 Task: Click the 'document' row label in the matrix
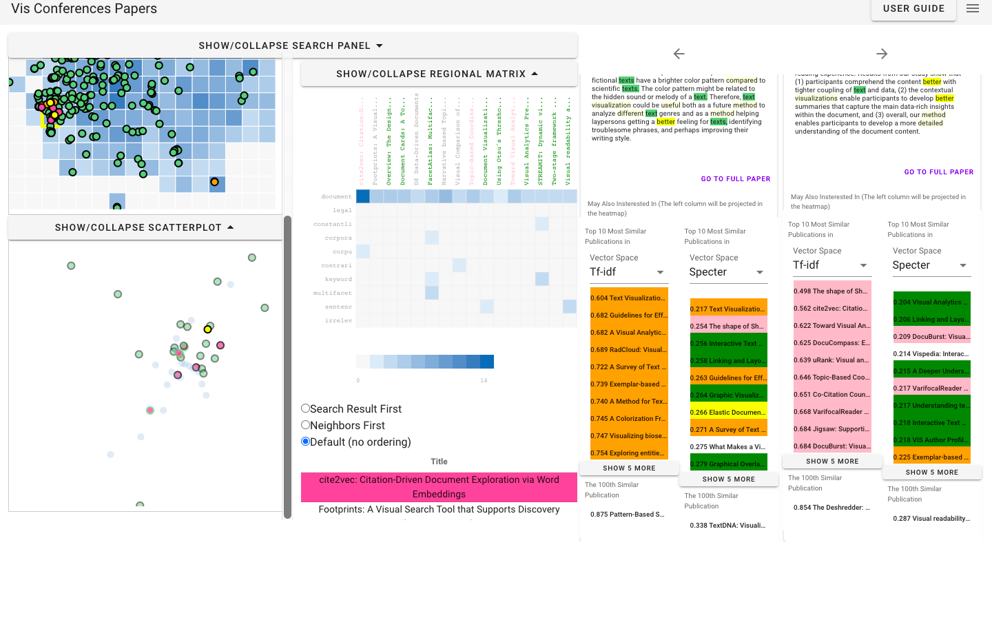(x=336, y=196)
